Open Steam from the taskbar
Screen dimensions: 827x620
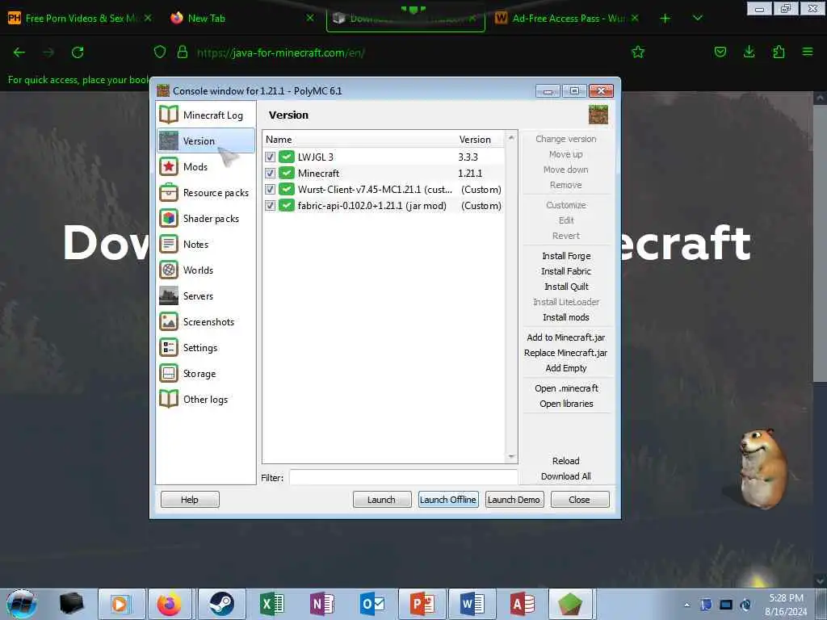point(222,604)
